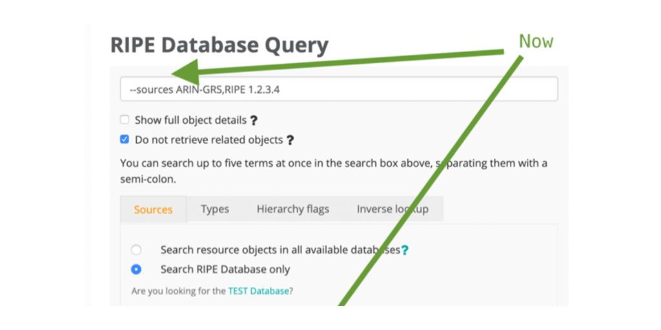Image resolution: width=661 pixels, height=330 pixels.
Task: Uncheck Do not retrieve related objects
Action: click(125, 139)
